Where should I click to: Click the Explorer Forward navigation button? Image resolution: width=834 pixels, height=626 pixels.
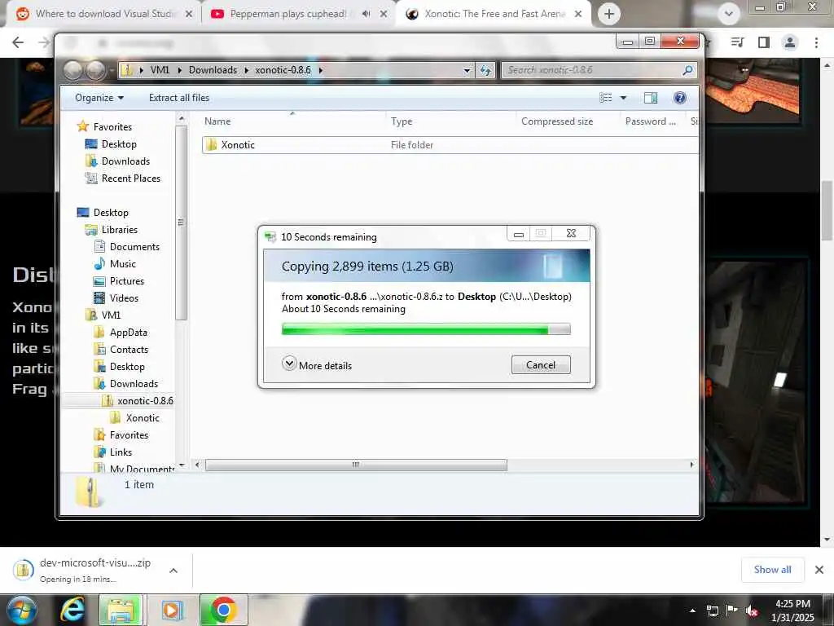96,70
